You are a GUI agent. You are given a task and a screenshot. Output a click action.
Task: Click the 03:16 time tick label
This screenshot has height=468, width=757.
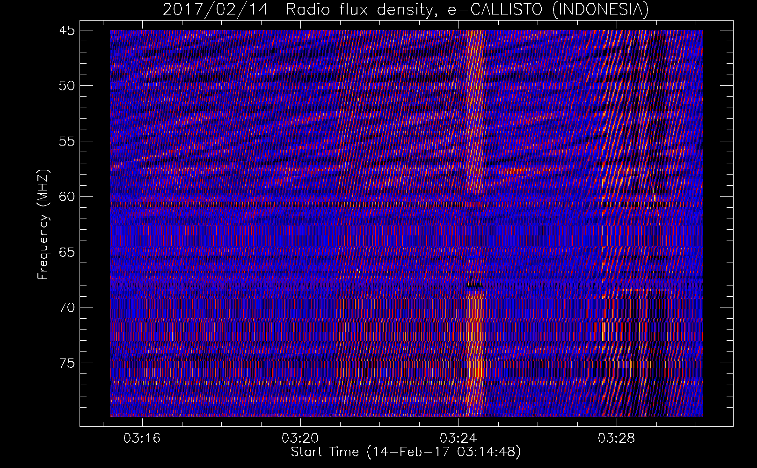142,438
